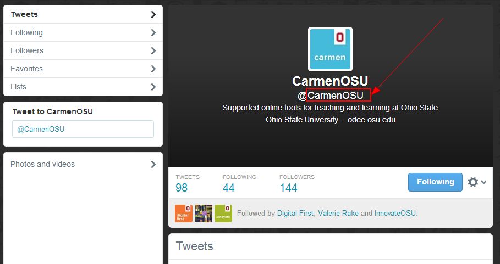Viewport: 500px width, 264px height.
Task: Click the Digital First follower avatar
Action: pyautogui.click(x=183, y=213)
